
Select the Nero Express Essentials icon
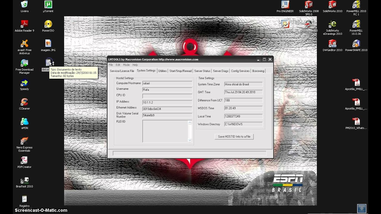(x=24, y=141)
